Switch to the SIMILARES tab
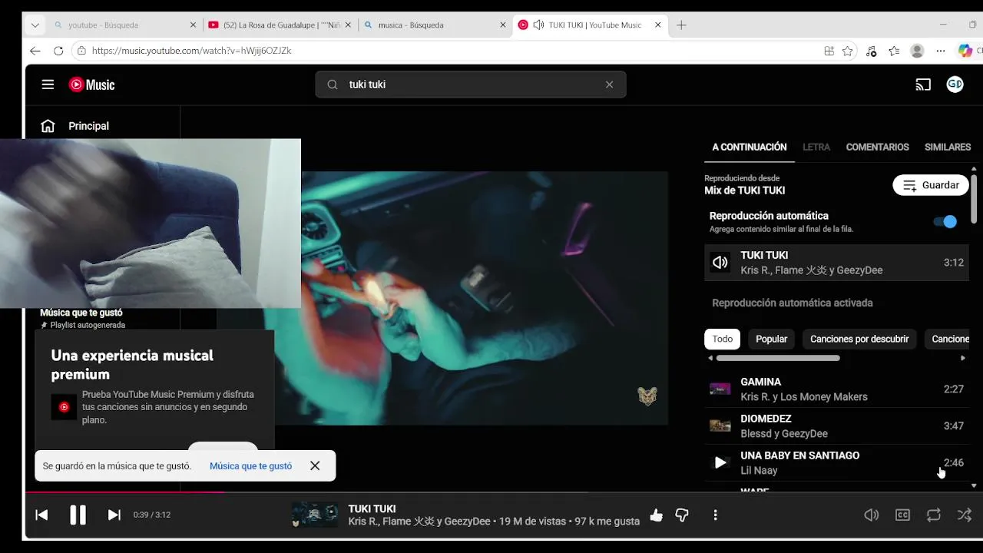This screenshot has height=553, width=983. [x=948, y=147]
